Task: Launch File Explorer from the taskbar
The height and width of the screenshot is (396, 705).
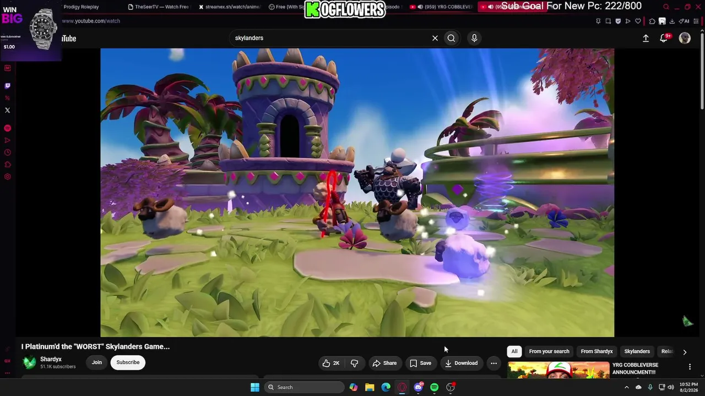Action: point(370,387)
